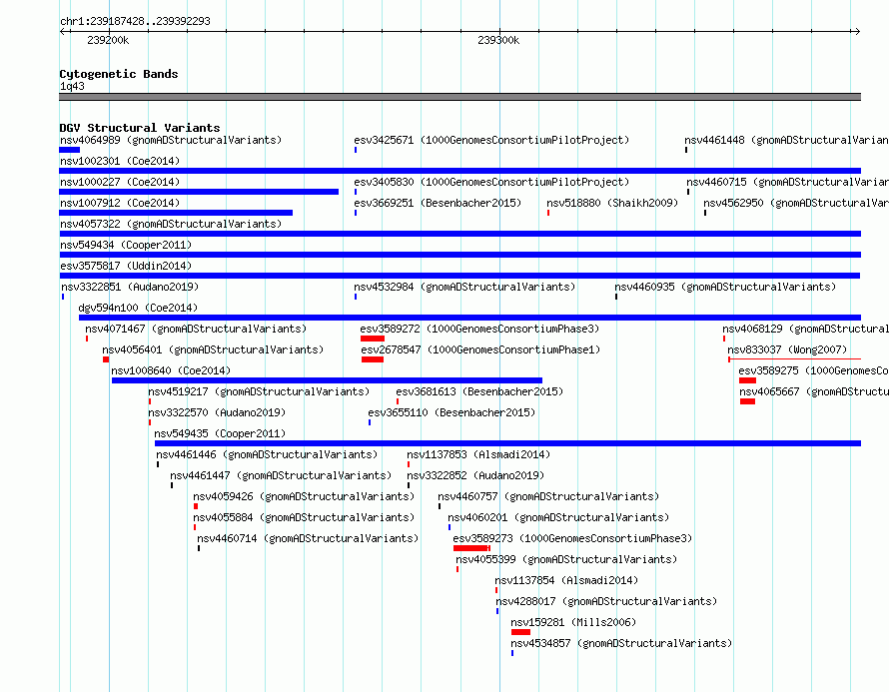Open variant nsv4056401 label
The image size is (889, 692).
[x=213, y=349]
